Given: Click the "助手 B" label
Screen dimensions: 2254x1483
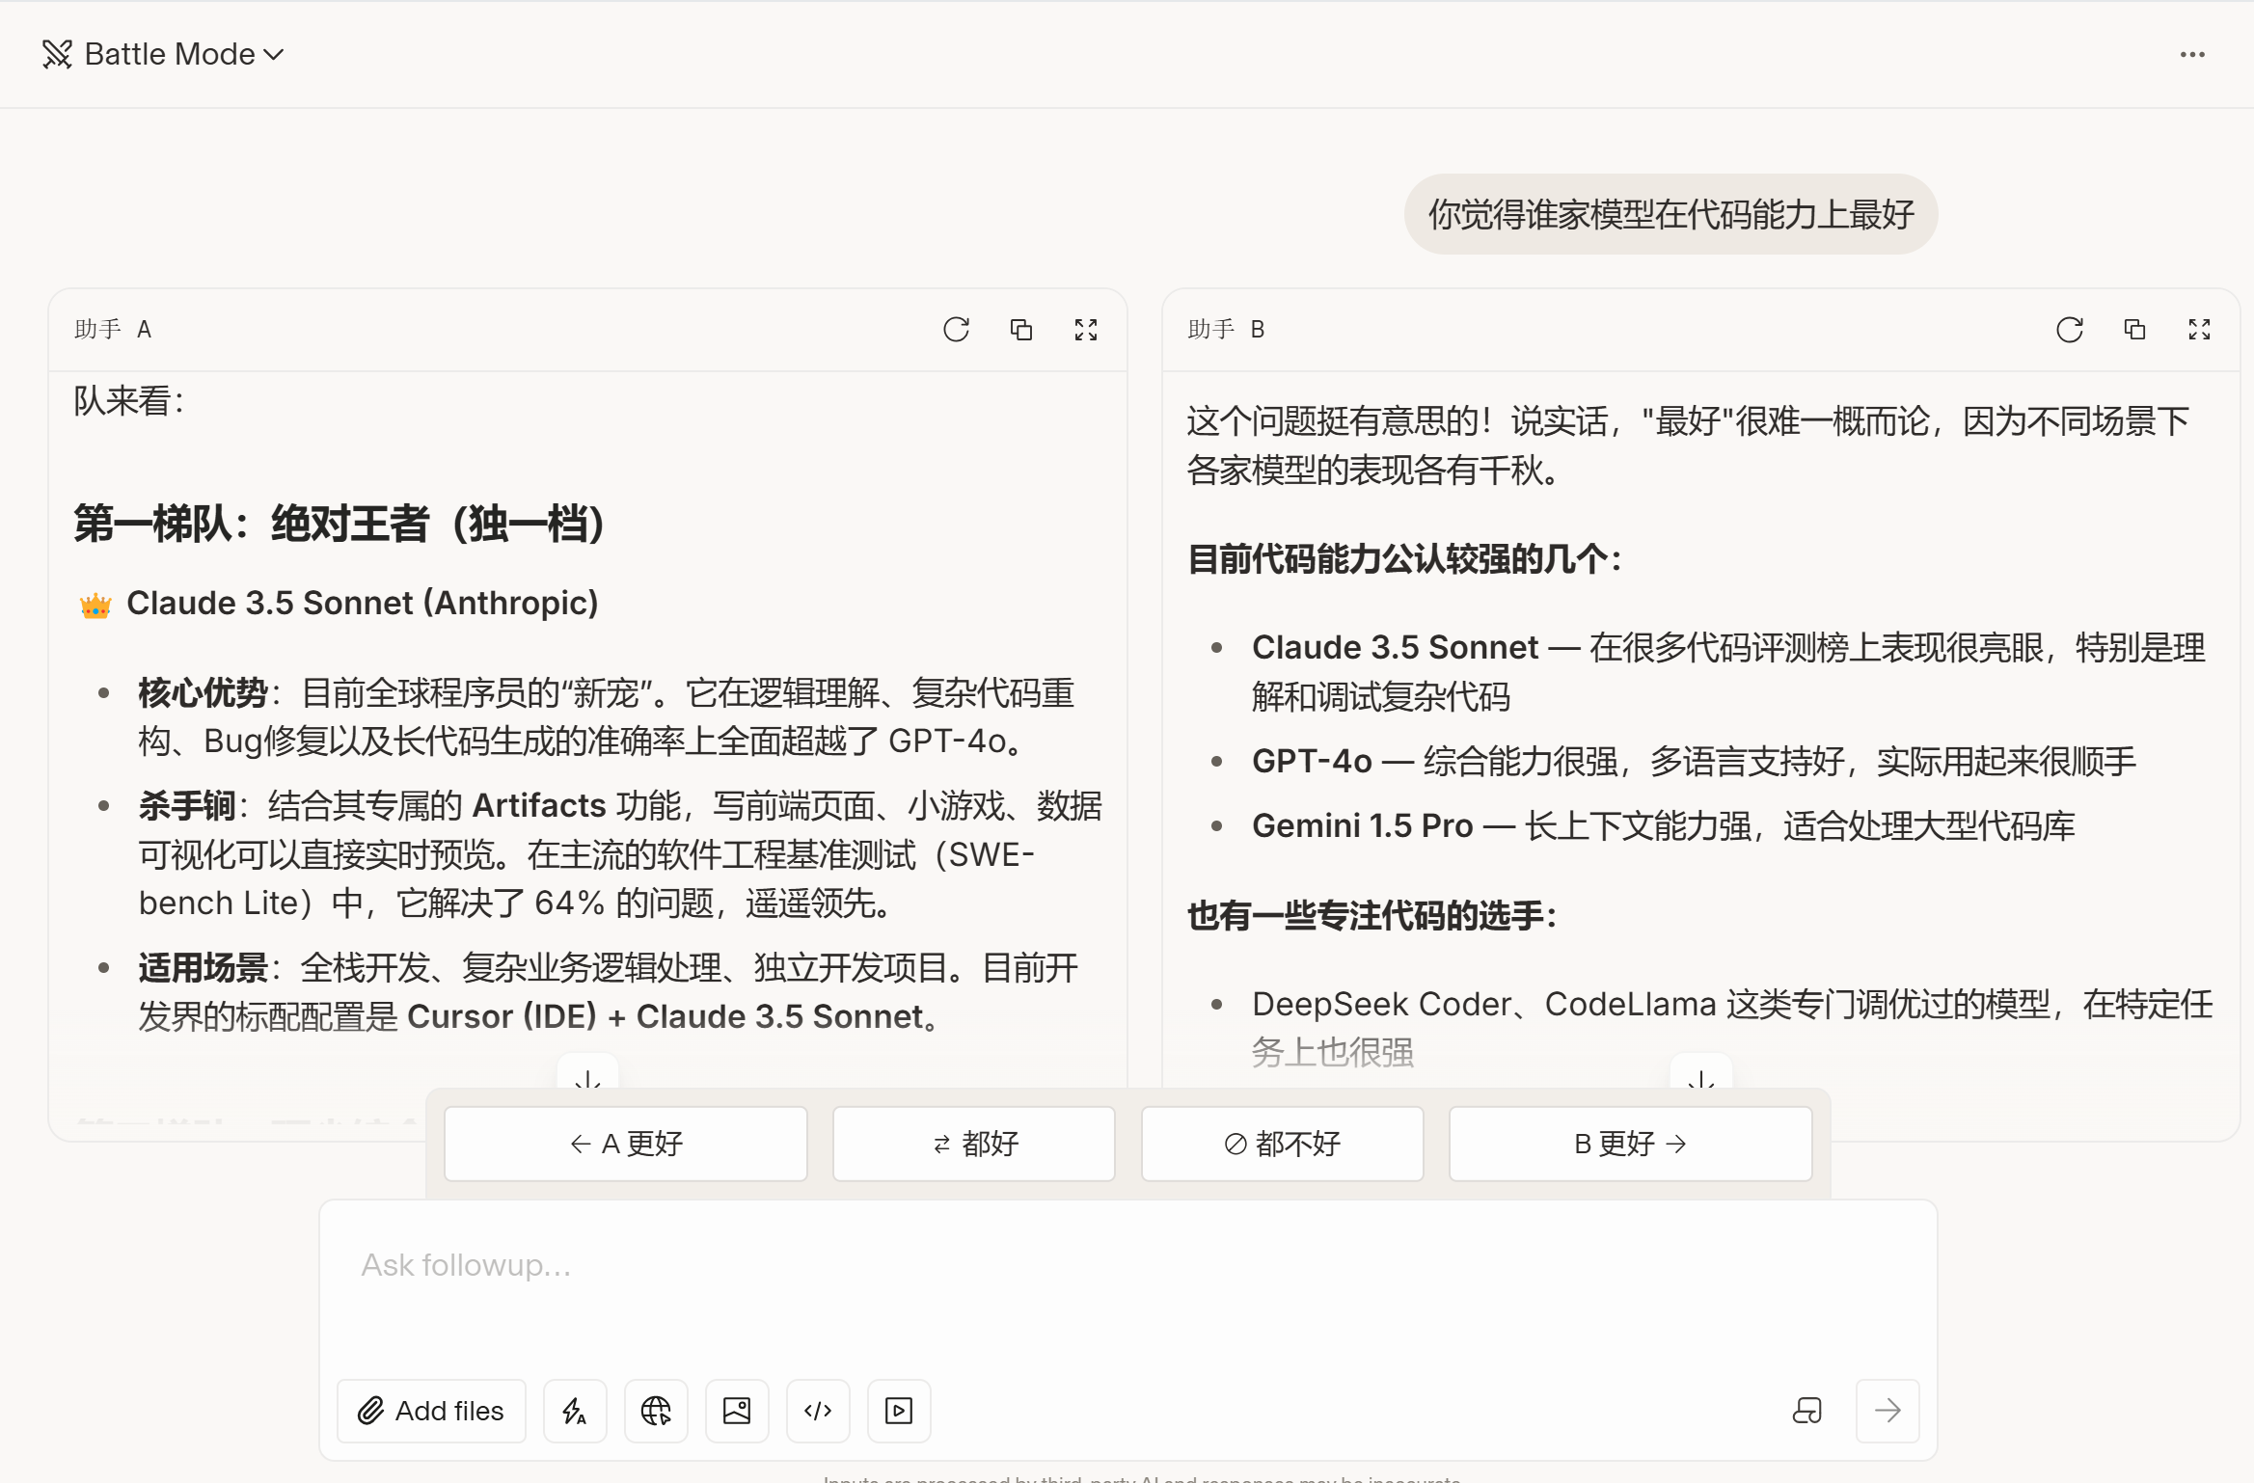Looking at the screenshot, I should coord(1226,330).
